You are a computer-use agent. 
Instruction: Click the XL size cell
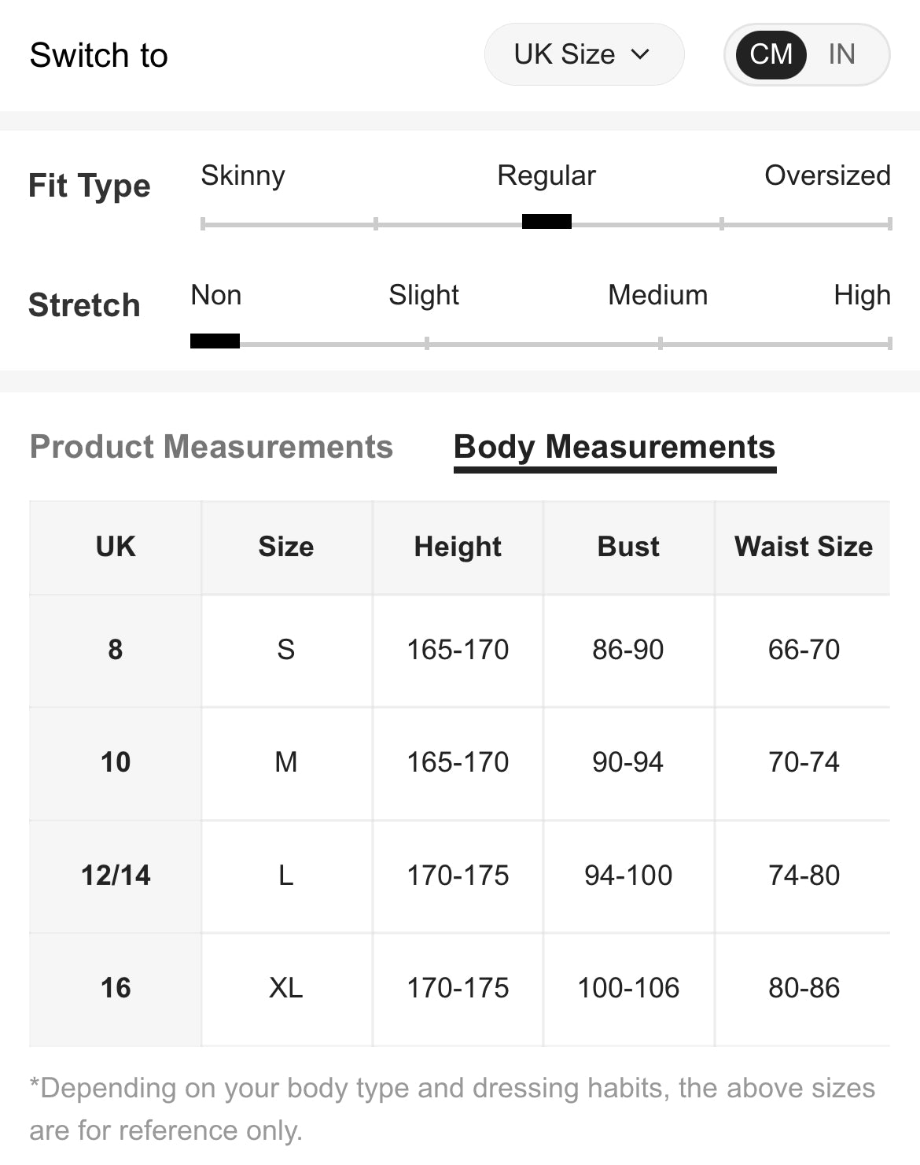tap(286, 988)
